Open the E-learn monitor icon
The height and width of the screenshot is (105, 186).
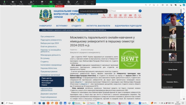tap(139, 16)
